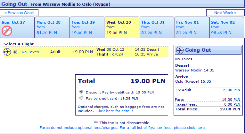This screenshot has height=134, width=245.
Task: Click the airplane icon in Going Out summary header
Action: (180, 50)
